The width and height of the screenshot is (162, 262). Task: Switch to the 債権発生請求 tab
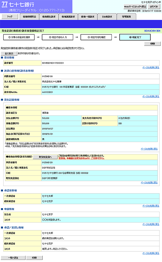click(x=49, y=17)
